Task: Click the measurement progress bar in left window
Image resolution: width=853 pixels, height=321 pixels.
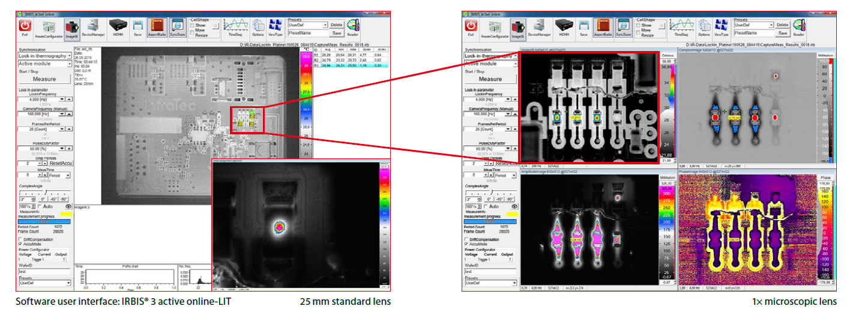Action: click(44, 221)
